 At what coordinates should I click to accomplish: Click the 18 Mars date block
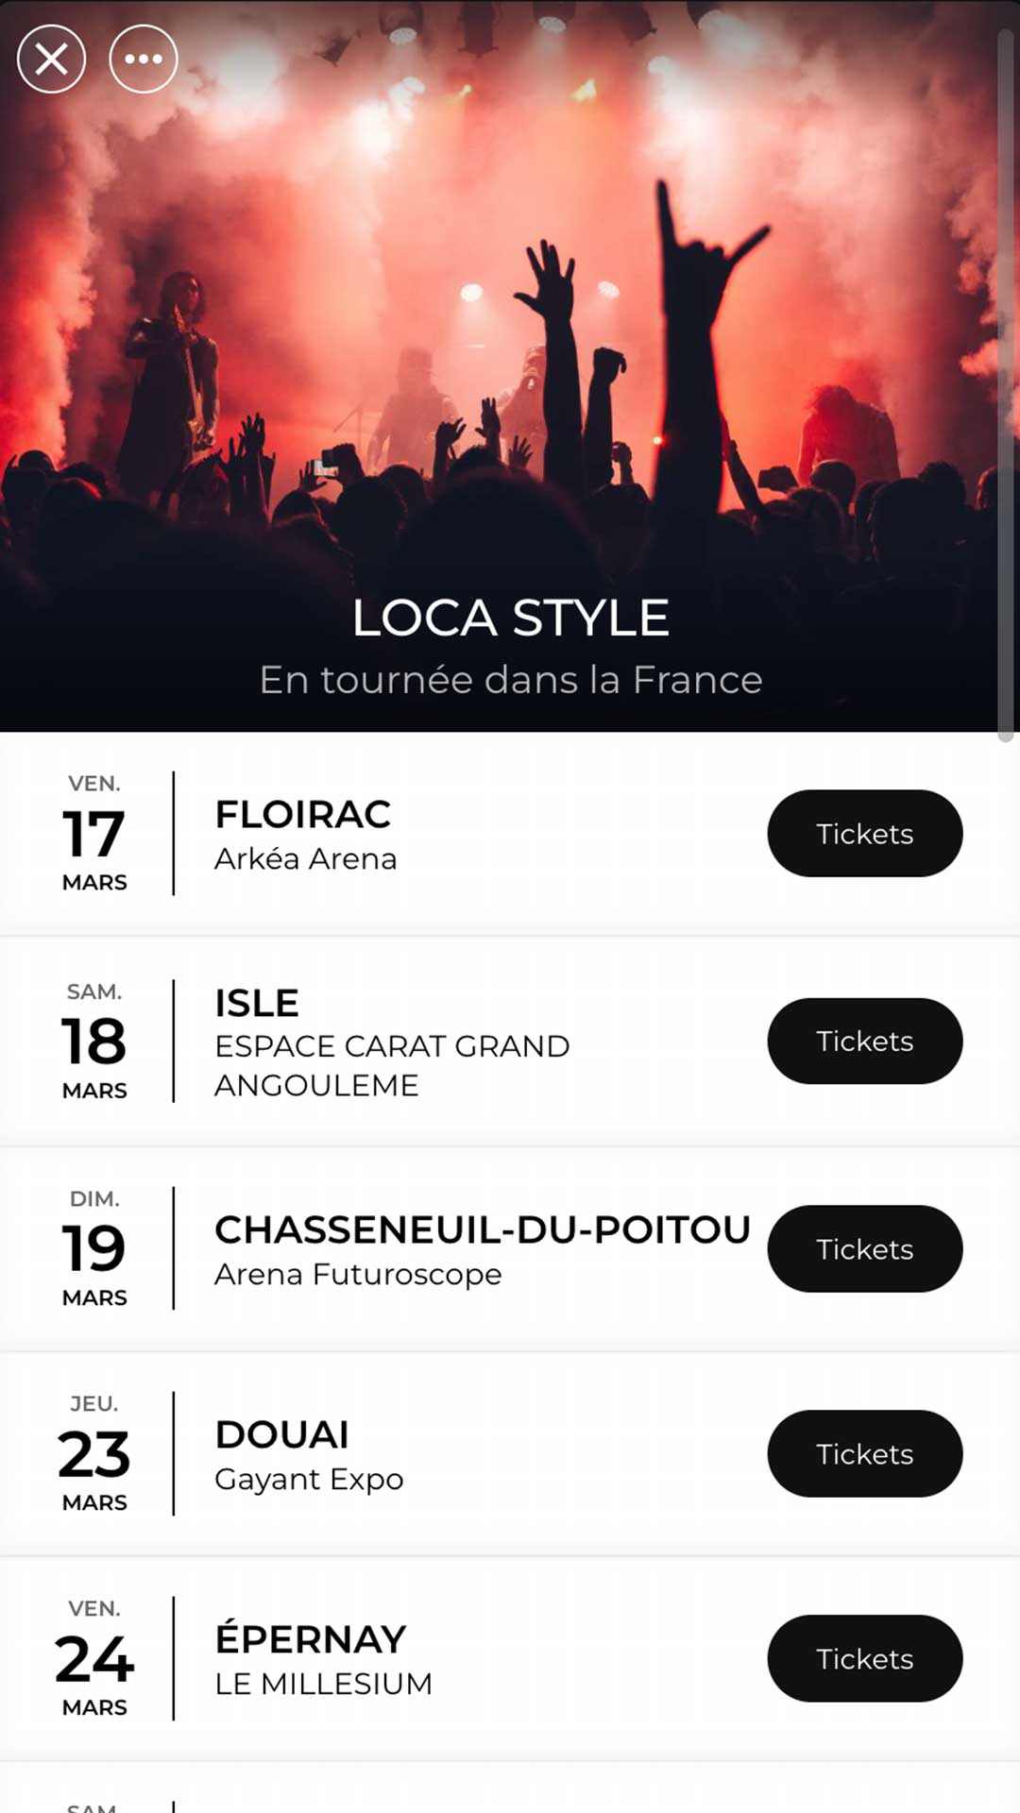[x=94, y=1042]
